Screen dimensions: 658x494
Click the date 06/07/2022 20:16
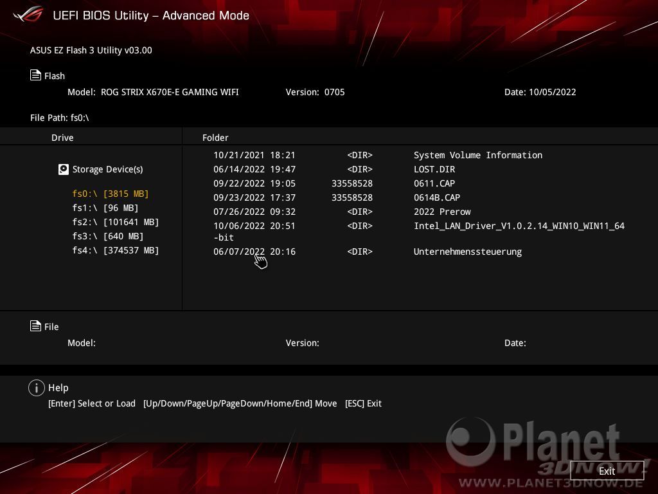pyautogui.click(x=254, y=252)
